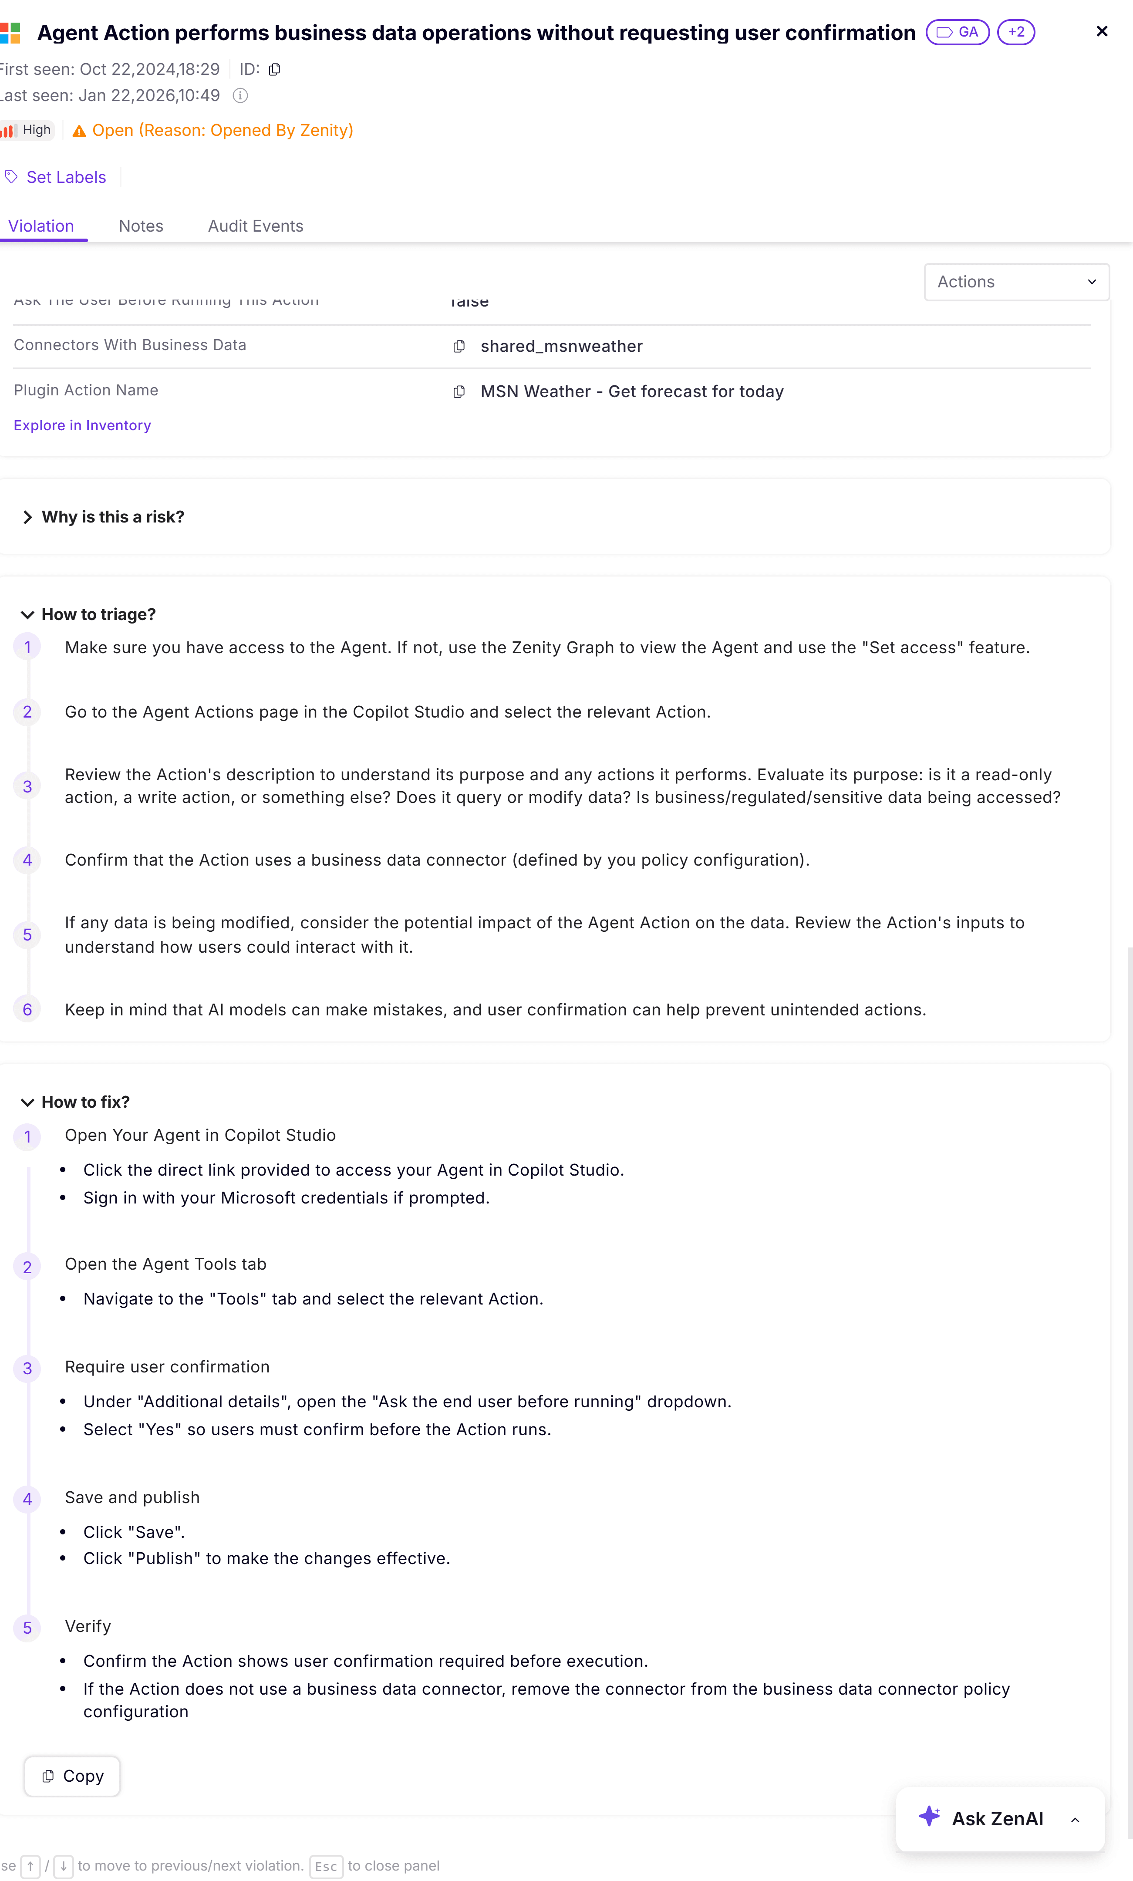Click the +2 additional tags badge

pos(1016,32)
